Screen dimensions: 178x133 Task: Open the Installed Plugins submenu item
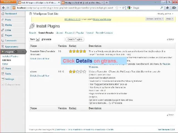click(x=10, y=56)
